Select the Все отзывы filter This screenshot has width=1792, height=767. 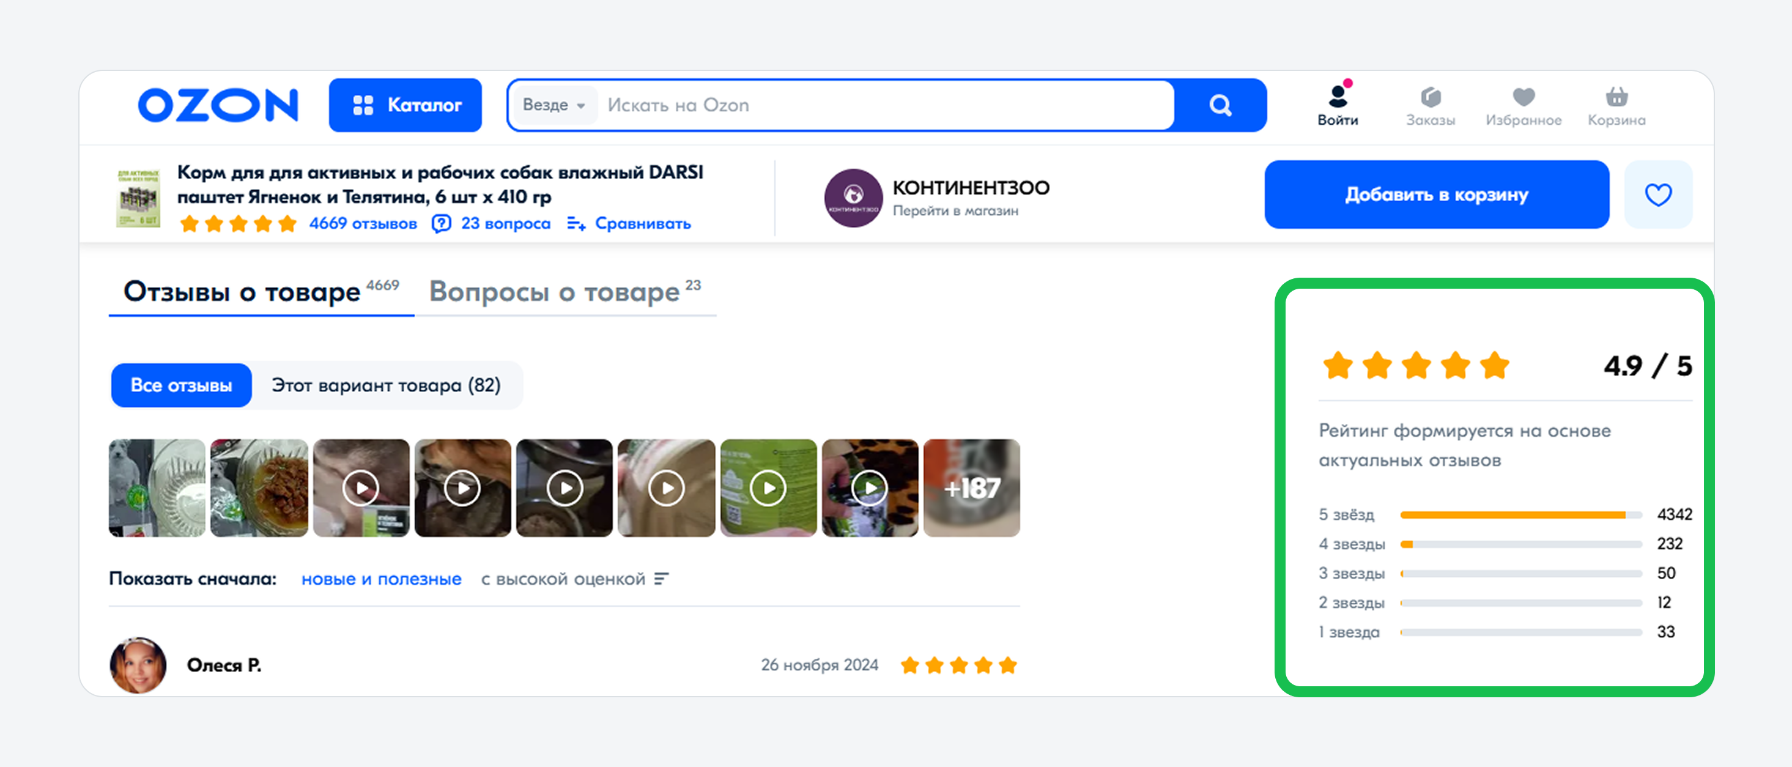point(182,385)
